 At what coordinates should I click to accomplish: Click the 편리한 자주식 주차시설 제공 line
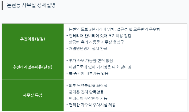[x=91, y=105]
